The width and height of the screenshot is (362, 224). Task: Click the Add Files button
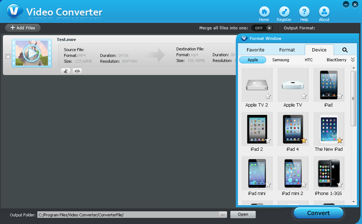23,28
